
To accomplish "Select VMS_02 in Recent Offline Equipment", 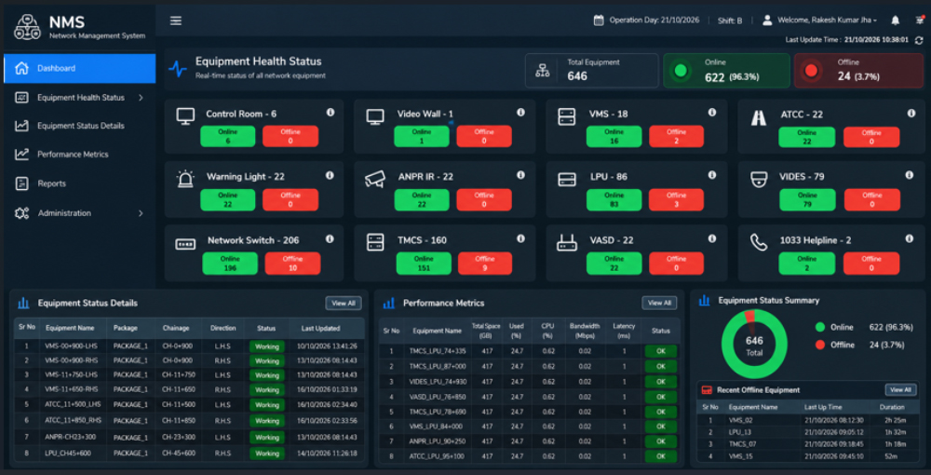I will click(x=808, y=420).
